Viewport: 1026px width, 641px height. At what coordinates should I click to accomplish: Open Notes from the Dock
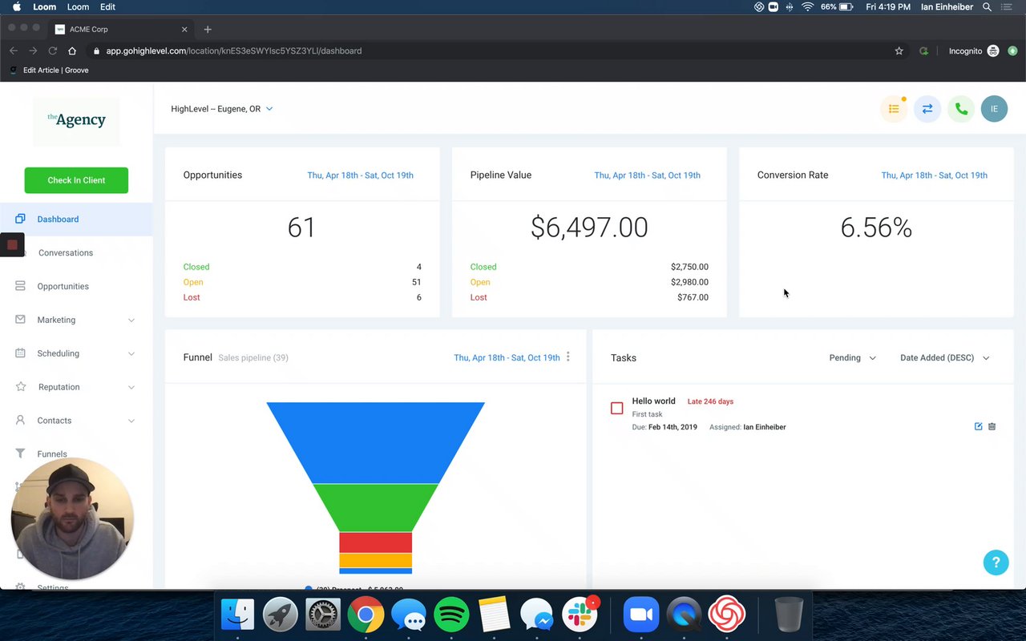(494, 615)
